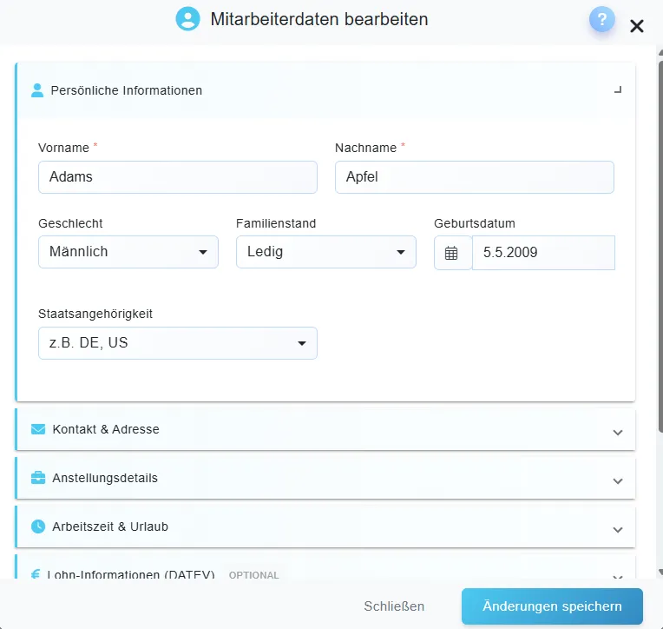Close the Mitarbeiterdaten bearbeiten dialog
The height and width of the screenshot is (629, 663).
636,26
